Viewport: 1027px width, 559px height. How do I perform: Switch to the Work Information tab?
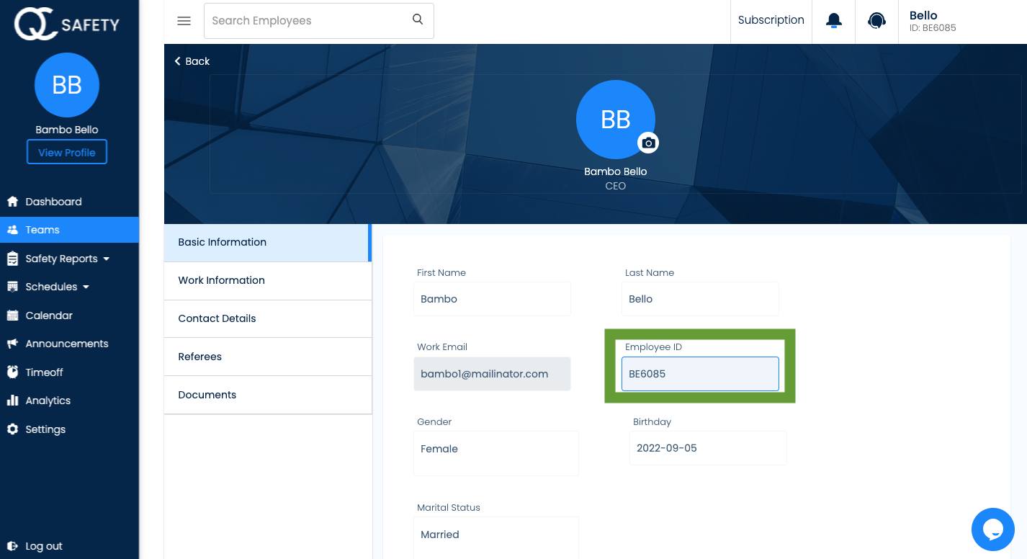tap(223, 280)
